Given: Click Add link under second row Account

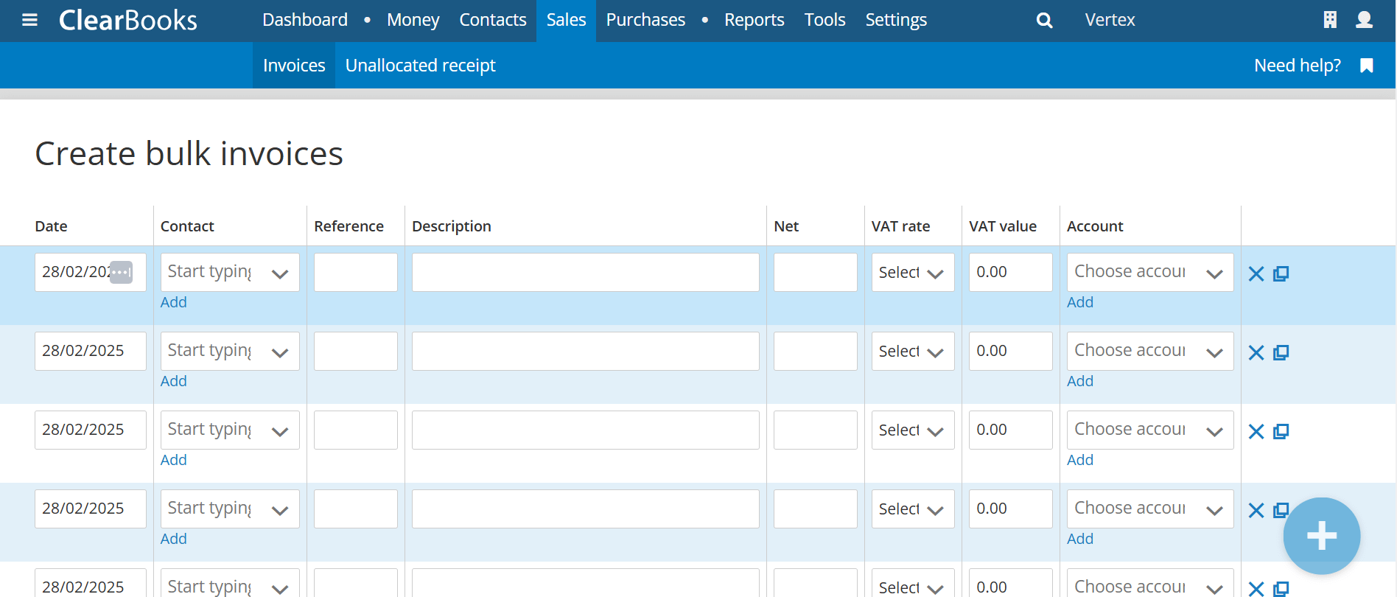Looking at the screenshot, I should click(x=1080, y=381).
